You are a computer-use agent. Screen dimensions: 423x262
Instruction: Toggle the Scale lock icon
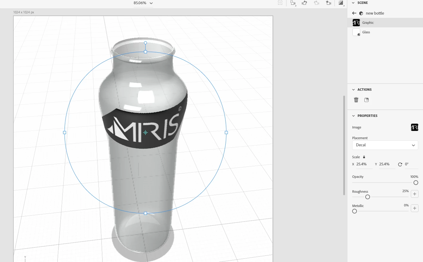(364, 157)
